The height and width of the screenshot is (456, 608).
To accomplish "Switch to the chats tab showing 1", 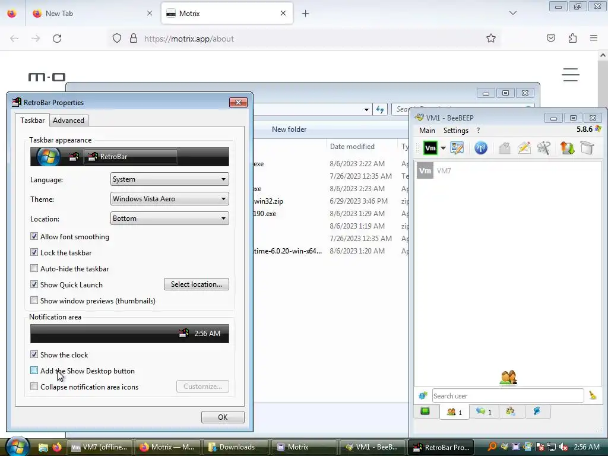I will (483, 411).
